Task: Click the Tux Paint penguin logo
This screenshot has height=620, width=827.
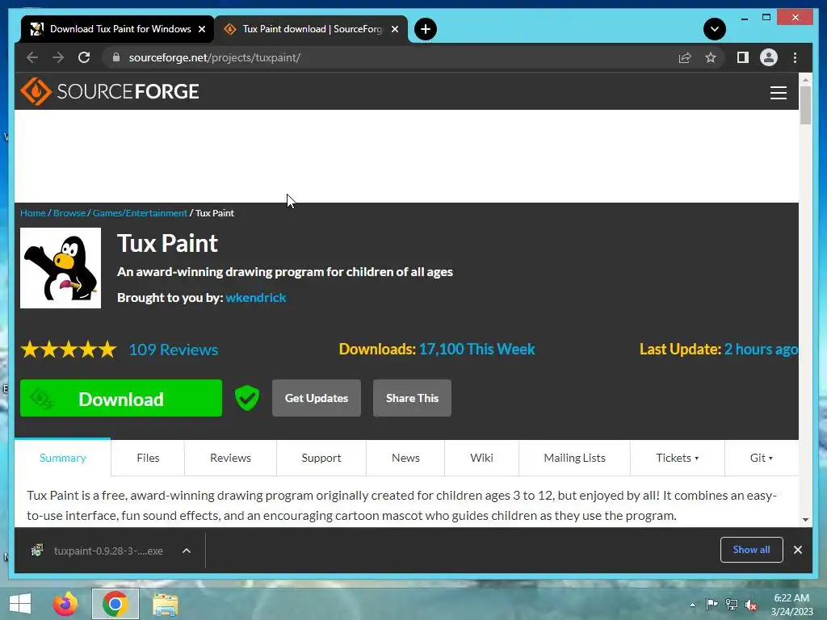Action: (x=61, y=268)
